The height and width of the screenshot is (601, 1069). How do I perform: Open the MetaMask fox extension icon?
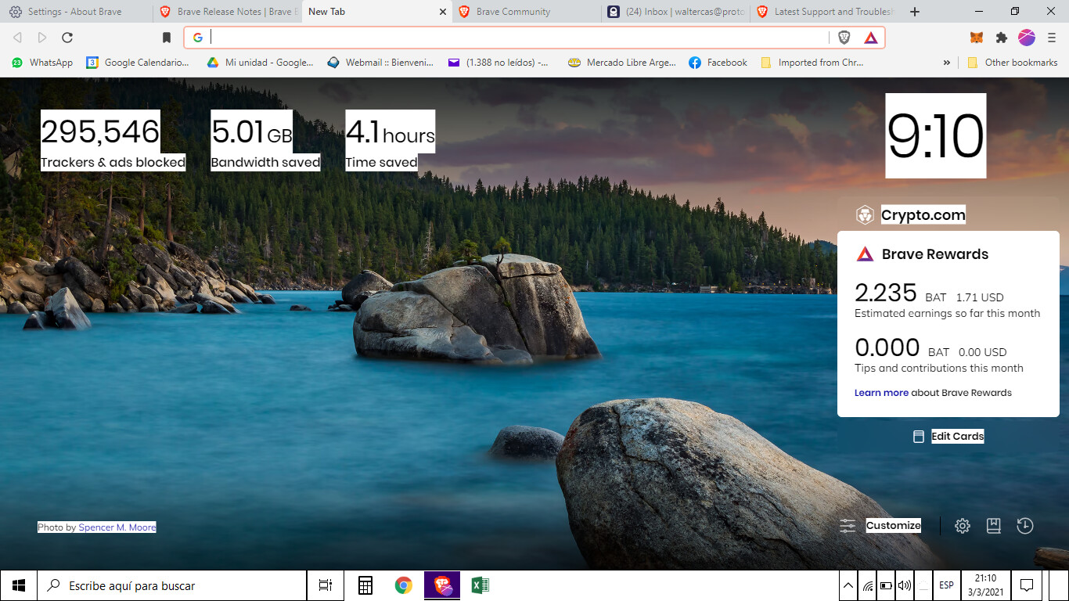pyautogui.click(x=977, y=37)
